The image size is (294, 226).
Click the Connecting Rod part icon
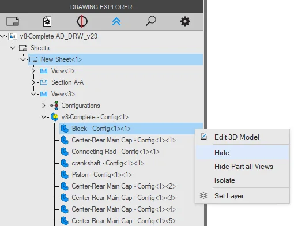[x=65, y=152]
